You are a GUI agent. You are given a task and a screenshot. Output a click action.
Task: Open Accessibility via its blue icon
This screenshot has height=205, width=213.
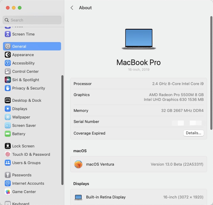8,63
